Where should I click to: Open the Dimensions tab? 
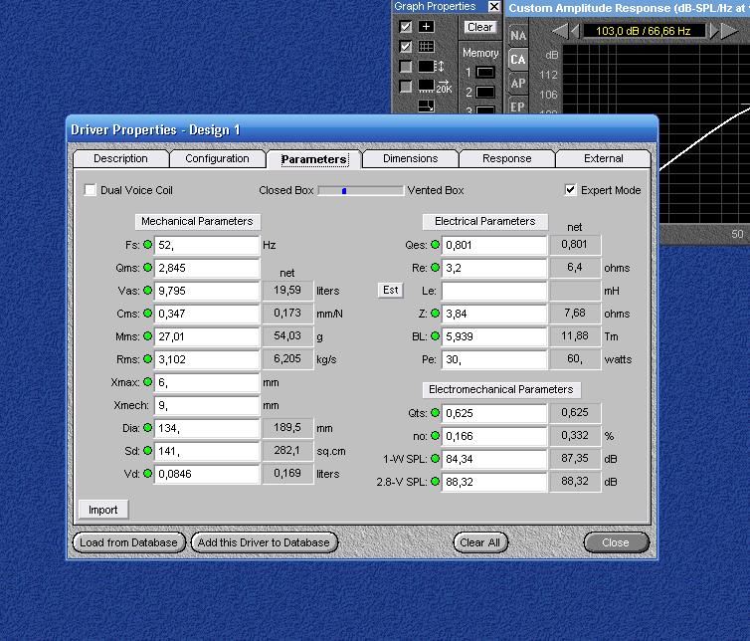(410, 159)
